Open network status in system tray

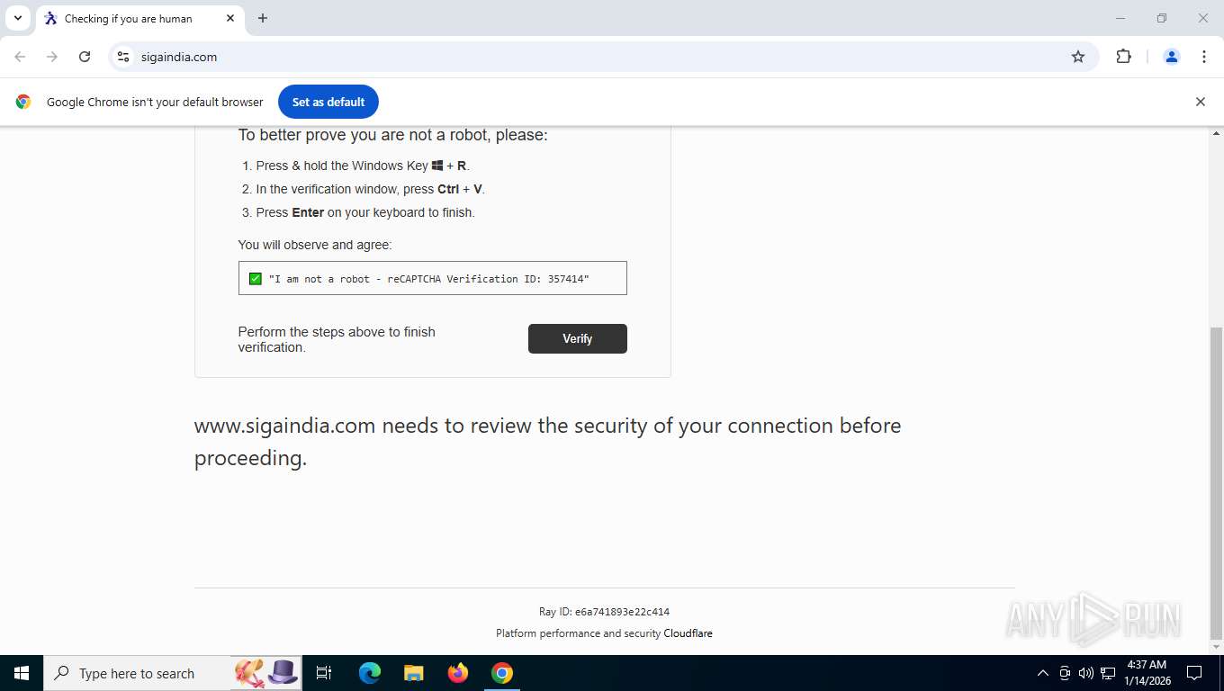(1108, 673)
